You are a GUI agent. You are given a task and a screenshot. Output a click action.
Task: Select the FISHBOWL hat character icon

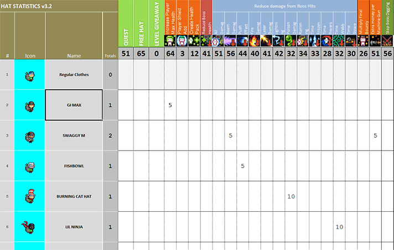click(x=30, y=167)
